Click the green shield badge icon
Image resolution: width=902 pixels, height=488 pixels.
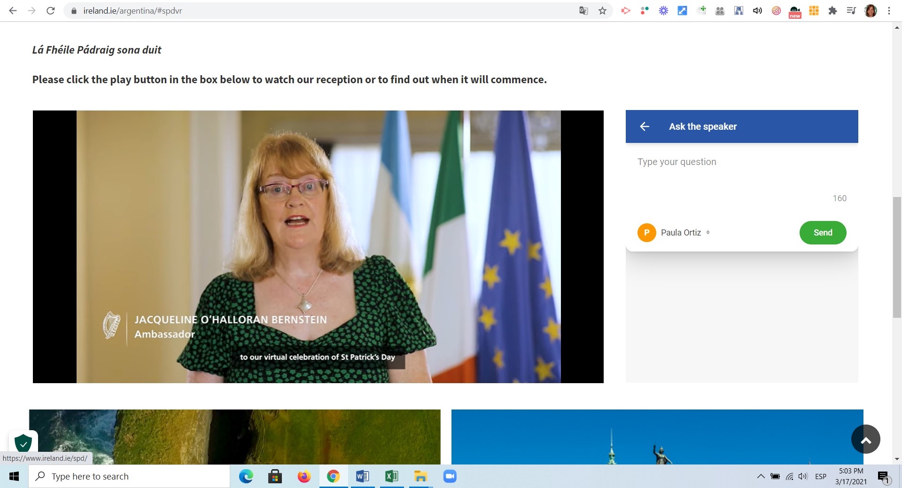(x=23, y=443)
